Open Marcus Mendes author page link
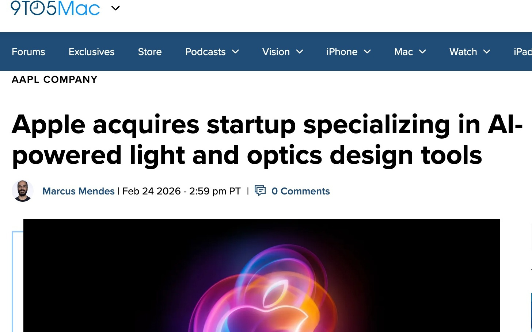 tap(79, 191)
